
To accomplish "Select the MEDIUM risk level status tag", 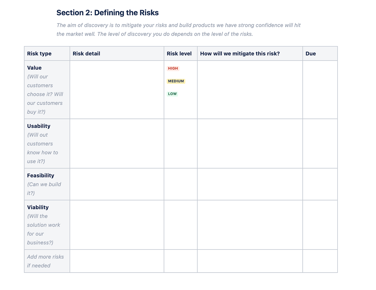I will tap(176, 81).
